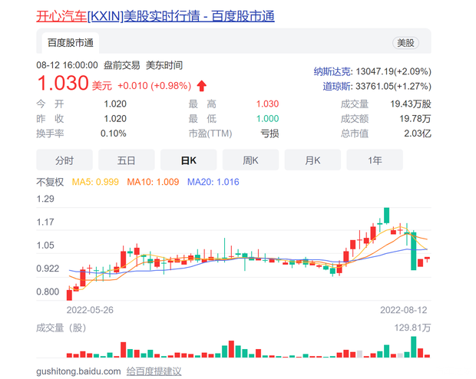Screen dimensions: 476x379
Task: Click the chart start date 2022-05-26
Action: point(90,310)
